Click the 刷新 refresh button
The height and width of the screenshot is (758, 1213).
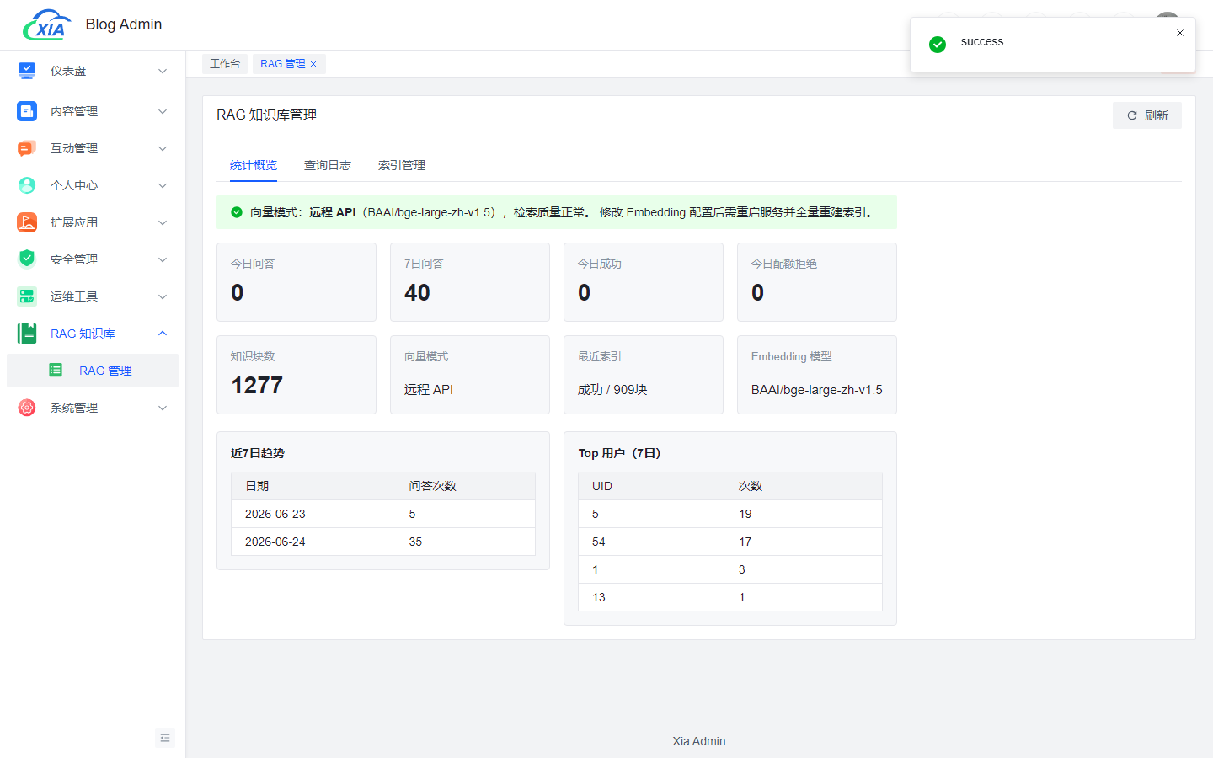coord(1147,115)
